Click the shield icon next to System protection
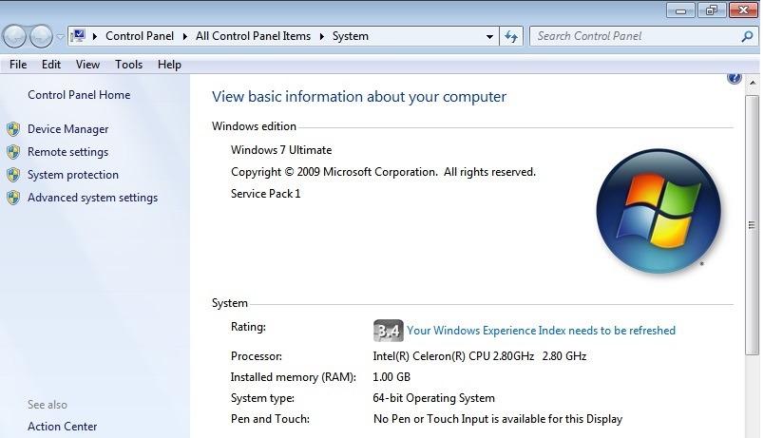 [x=13, y=175]
